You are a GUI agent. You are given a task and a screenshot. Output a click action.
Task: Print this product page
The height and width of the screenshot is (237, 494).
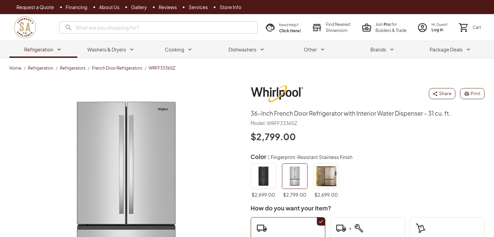[472, 93]
